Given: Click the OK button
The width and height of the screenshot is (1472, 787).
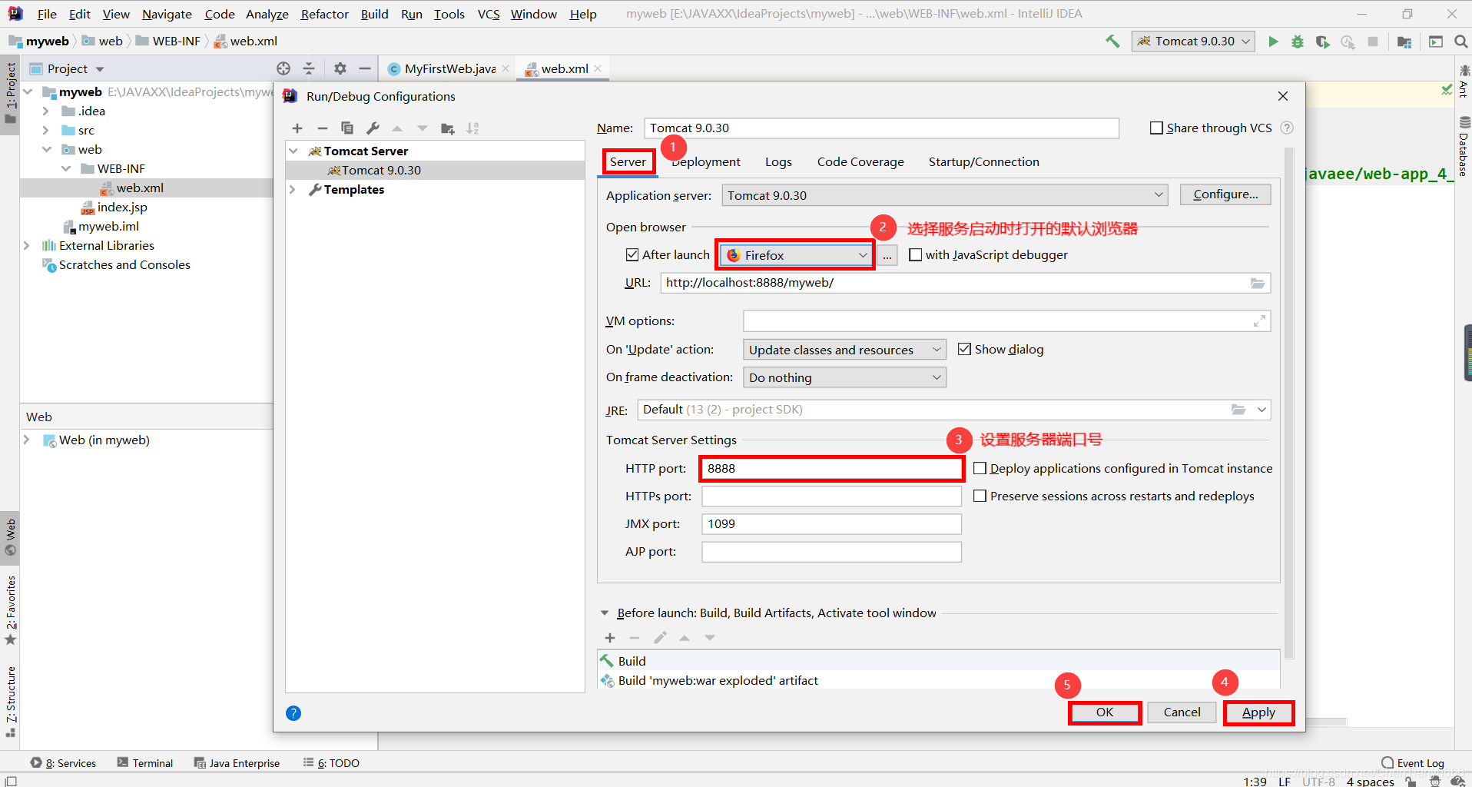Looking at the screenshot, I should point(1104,712).
